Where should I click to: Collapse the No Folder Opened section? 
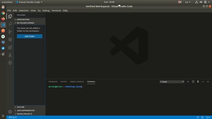pos(29,23)
